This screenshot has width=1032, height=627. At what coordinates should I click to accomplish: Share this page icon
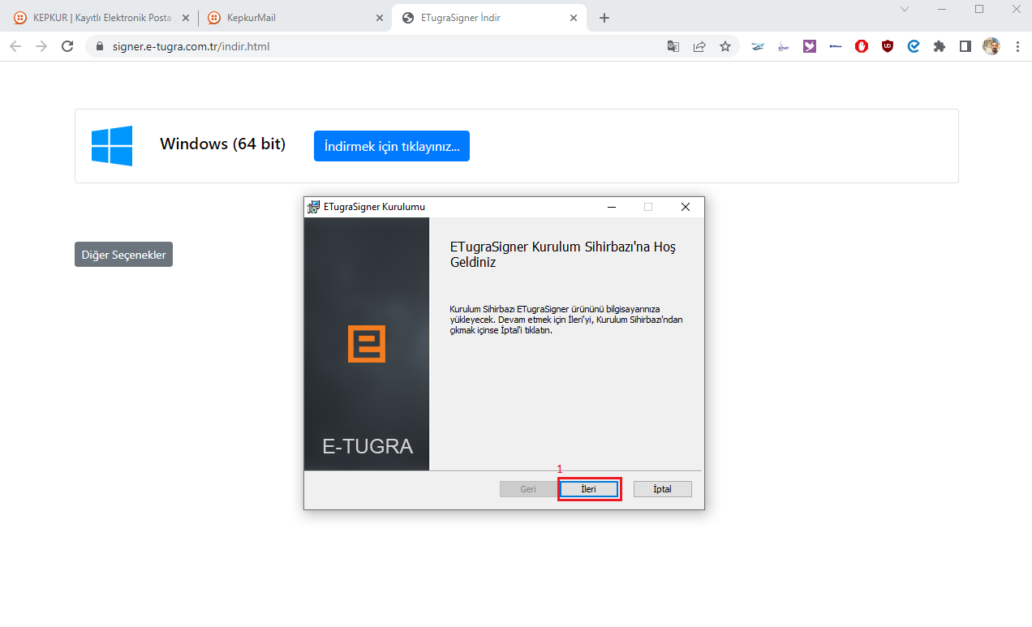coord(699,46)
